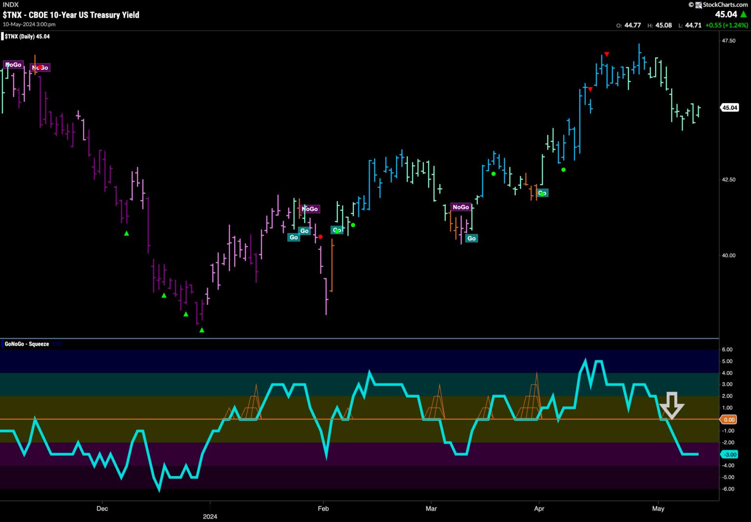Click the purple NoGo flag in early March

[x=460, y=207]
